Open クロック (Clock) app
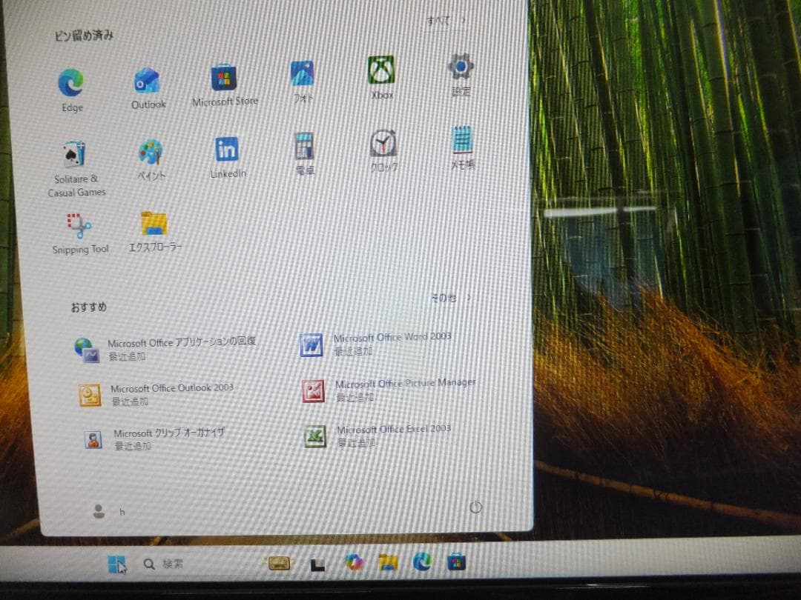The image size is (801, 600). click(383, 150)
